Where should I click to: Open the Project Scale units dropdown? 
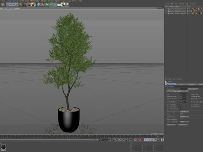click(193, 89)
